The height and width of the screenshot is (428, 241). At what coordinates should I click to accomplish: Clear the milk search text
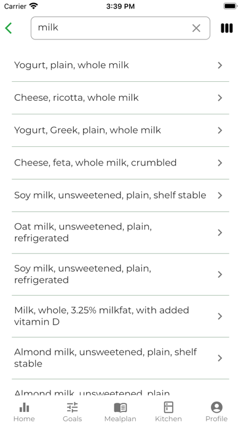pyautogui.click(x=196, y=28)
